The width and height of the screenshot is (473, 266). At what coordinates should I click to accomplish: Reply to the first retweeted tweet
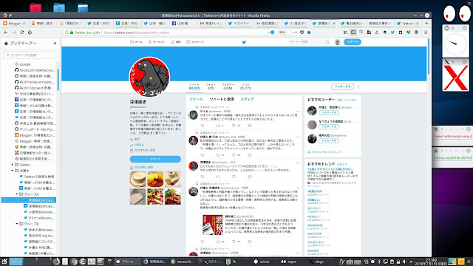point(202,126)
